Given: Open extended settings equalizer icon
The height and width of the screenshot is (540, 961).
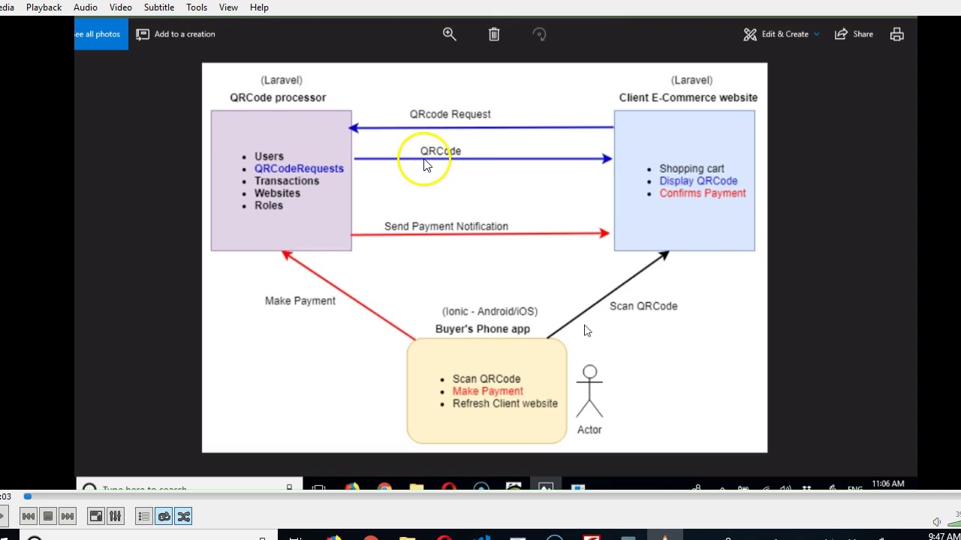Looking at the screenshot, I should 115,516.
